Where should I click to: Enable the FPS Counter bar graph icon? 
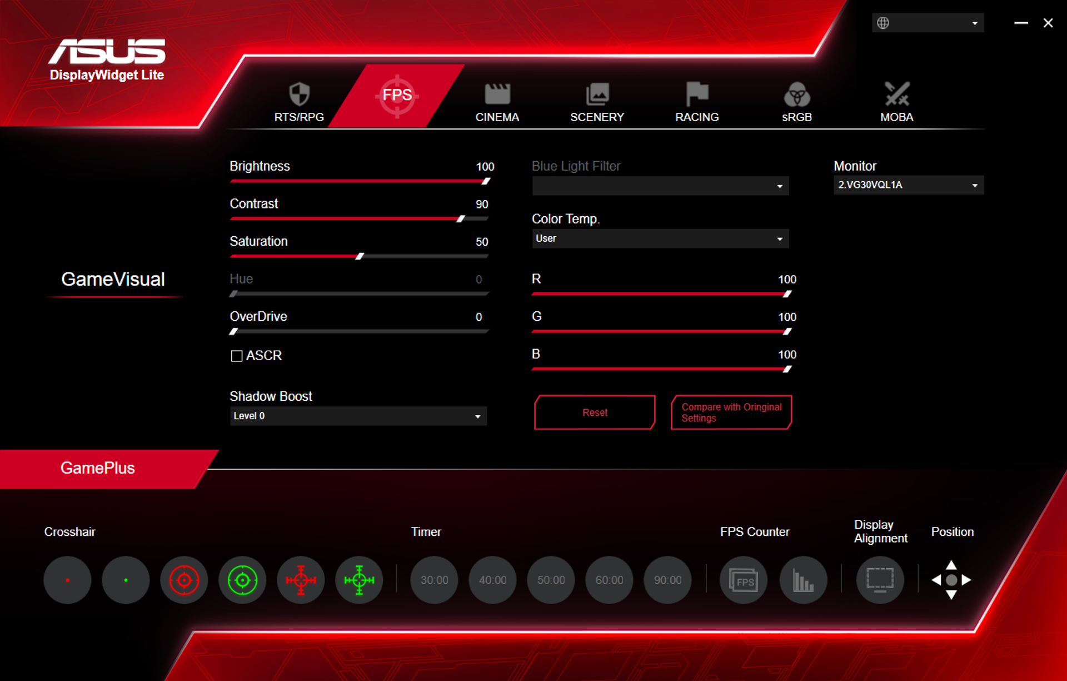point(803,580)
